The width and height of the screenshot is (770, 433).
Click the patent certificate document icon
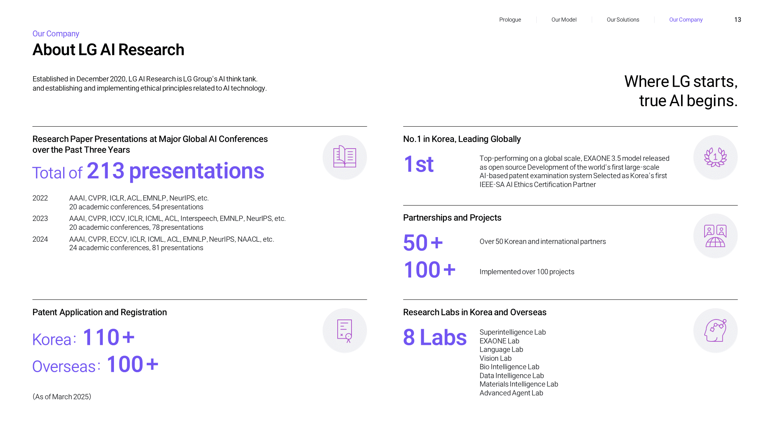tap(345, 331)
